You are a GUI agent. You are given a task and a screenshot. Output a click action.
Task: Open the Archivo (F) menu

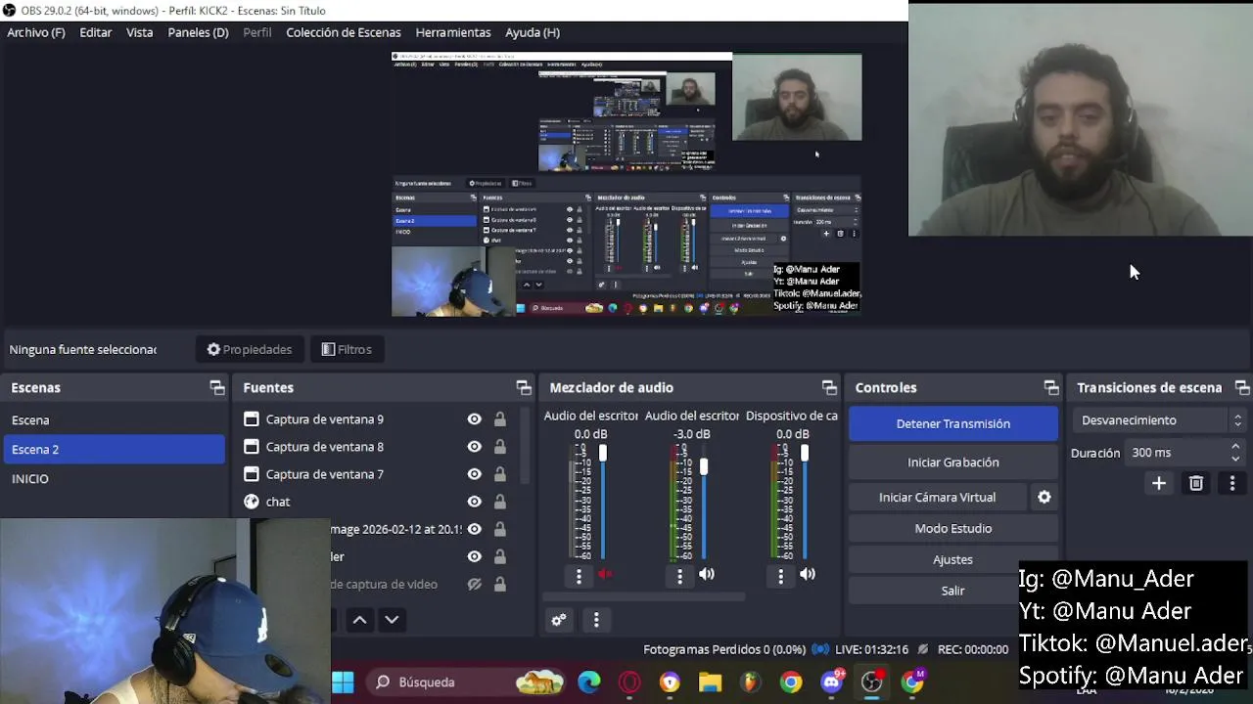point(36,32)
